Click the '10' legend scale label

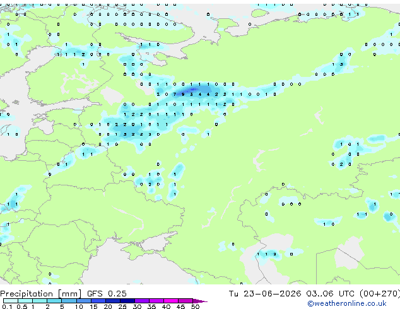(x=79, y=306)
